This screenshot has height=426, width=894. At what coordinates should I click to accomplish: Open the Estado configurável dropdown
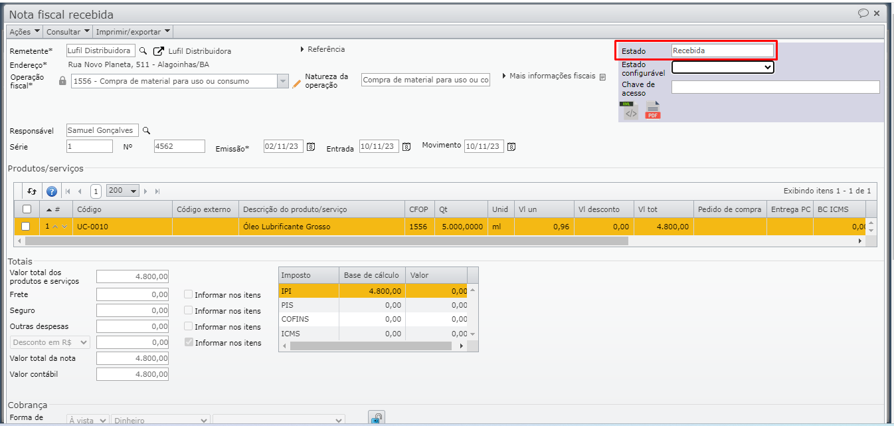coord(723,66)
